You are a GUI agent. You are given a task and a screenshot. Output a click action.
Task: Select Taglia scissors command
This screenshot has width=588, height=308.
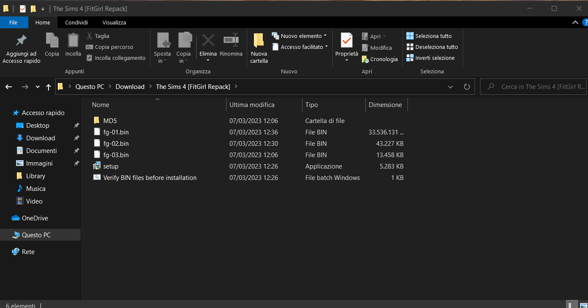point(98,36)
